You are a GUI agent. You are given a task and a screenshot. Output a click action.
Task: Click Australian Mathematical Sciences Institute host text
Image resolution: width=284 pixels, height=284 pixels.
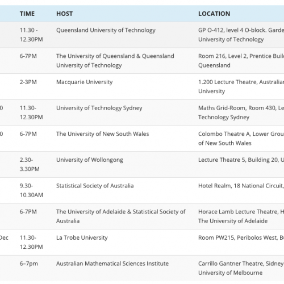pyautogui.click(x=112, y=264)
